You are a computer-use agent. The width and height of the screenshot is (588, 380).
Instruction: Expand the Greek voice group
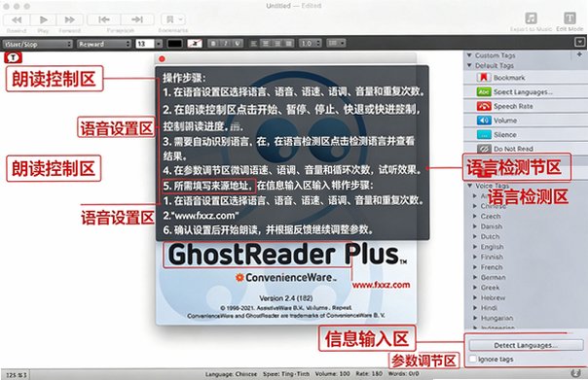click(475, 288)
